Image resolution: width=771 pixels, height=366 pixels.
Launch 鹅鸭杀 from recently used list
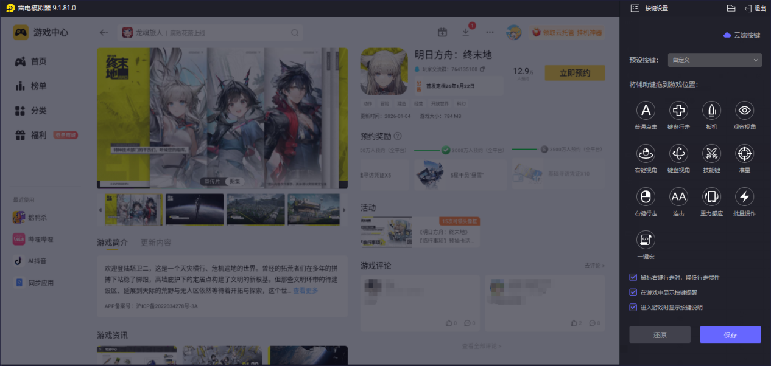click(30, 217)
